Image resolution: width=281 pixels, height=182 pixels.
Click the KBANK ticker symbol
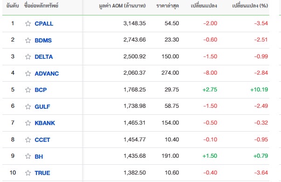pos(45,123)
